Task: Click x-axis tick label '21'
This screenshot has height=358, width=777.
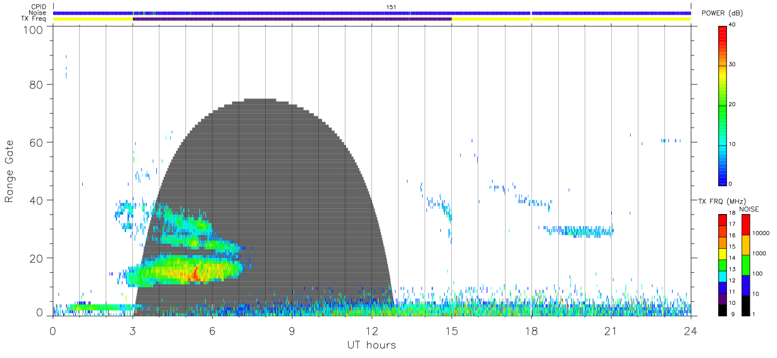Action: (x=611, y=330)
